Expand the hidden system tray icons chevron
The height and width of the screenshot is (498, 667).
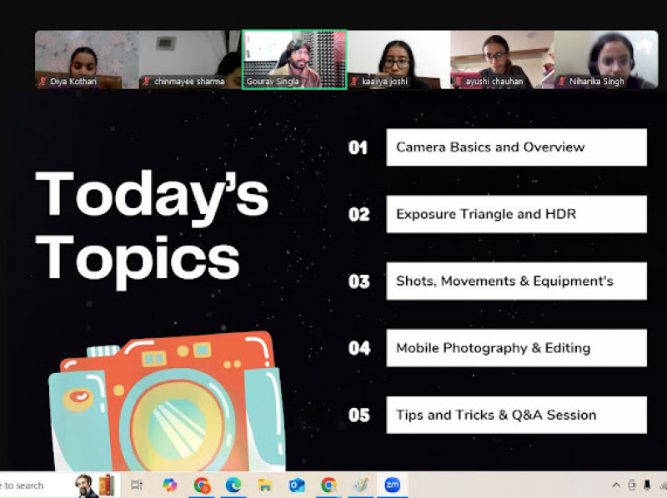click(616, 486)
